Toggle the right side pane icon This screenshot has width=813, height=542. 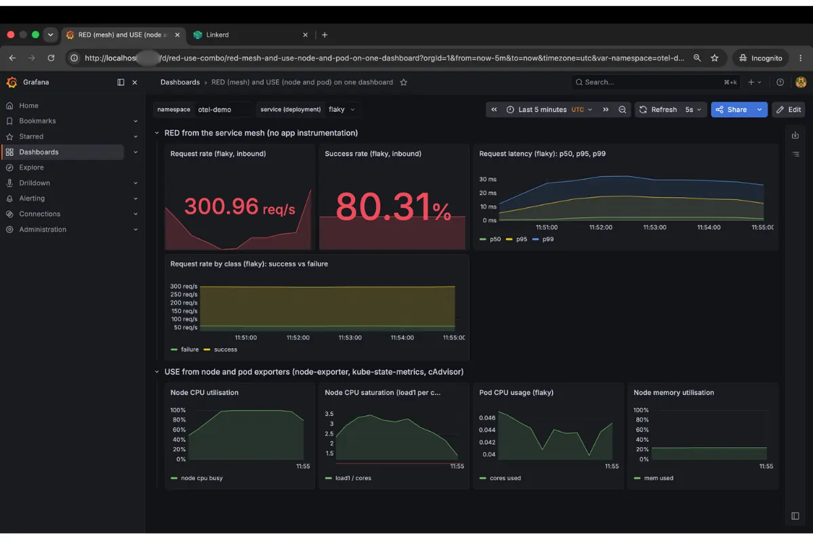[795, 516]
